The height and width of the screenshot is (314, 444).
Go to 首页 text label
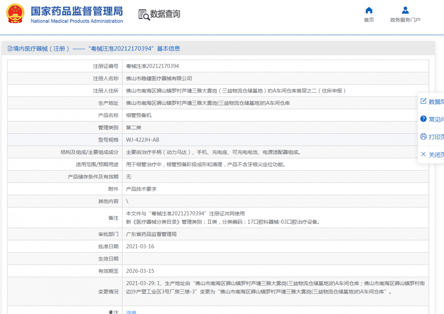coord(369,20)
